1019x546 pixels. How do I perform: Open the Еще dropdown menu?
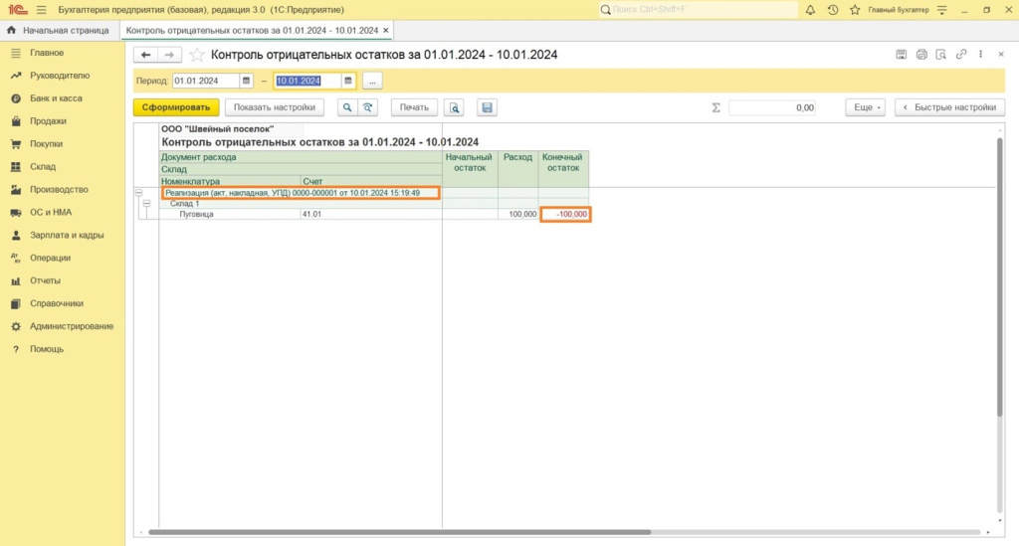[x=864, y=107]
